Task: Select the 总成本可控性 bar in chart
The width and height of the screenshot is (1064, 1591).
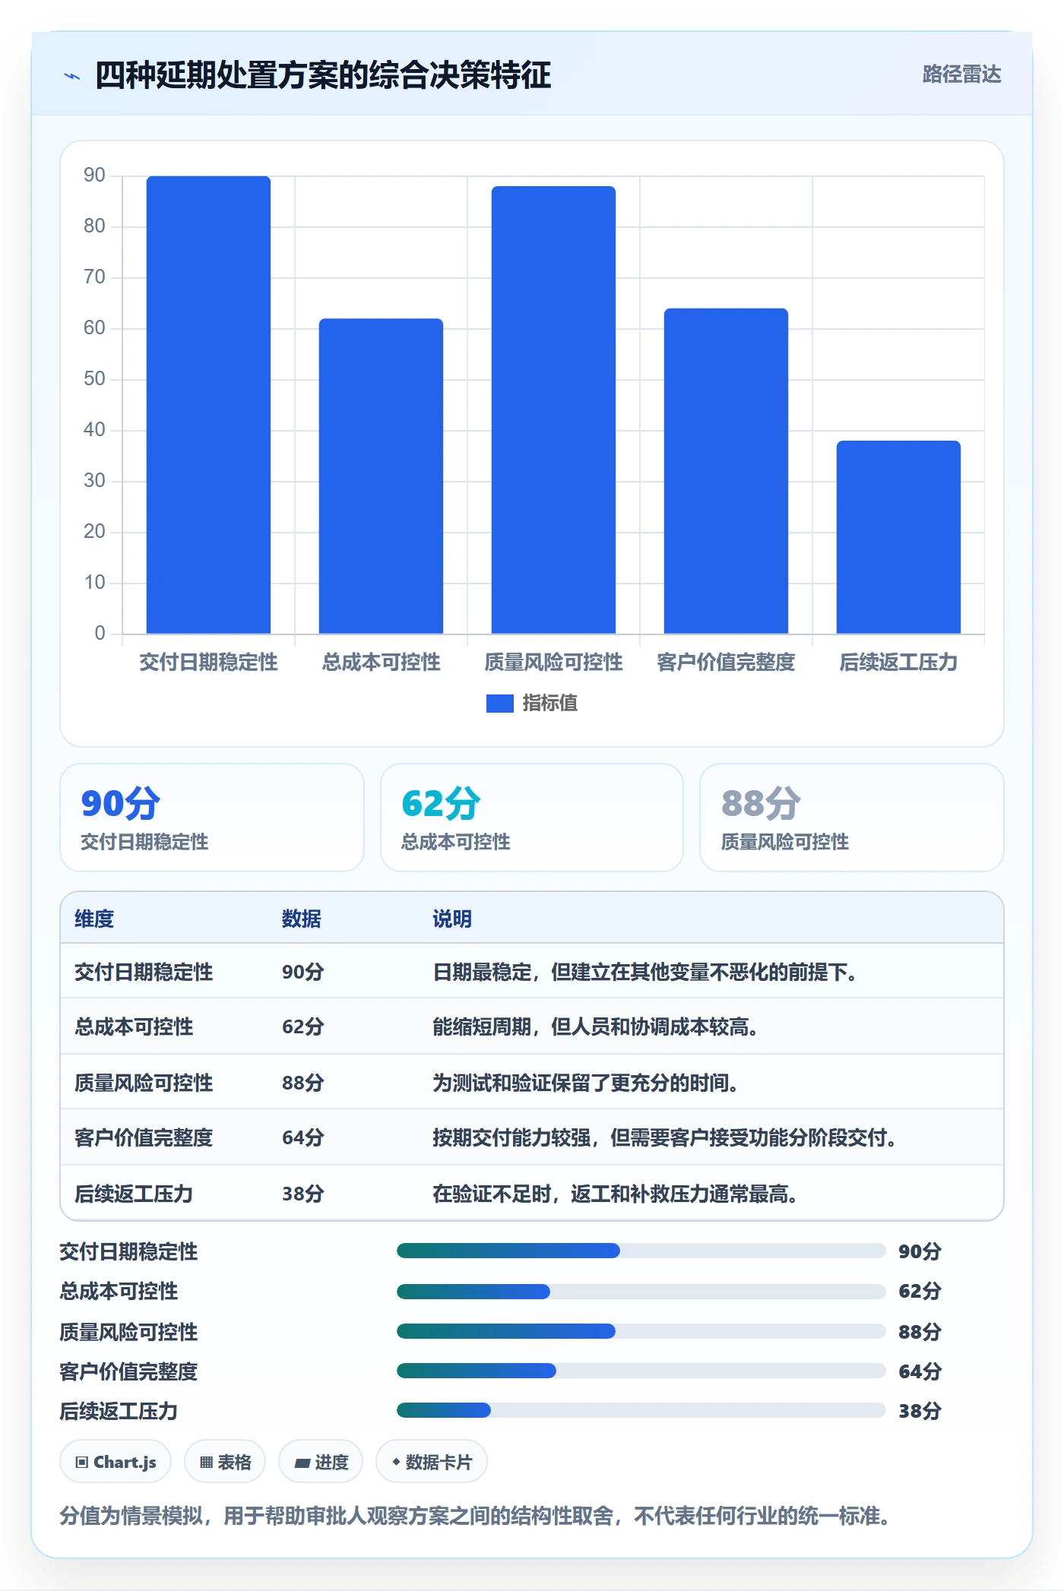Action: (381, 476)
